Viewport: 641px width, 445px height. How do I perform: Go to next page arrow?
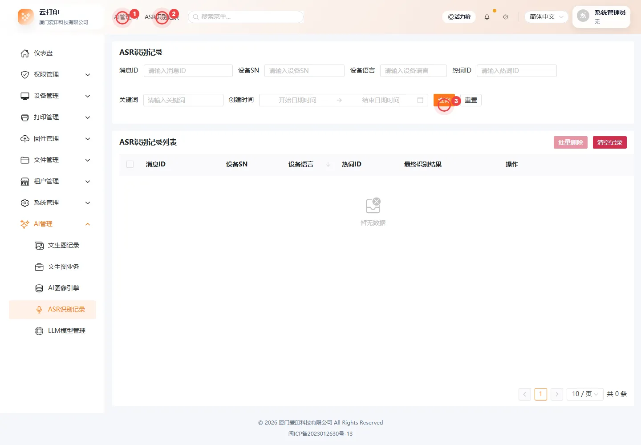[557, 394]
